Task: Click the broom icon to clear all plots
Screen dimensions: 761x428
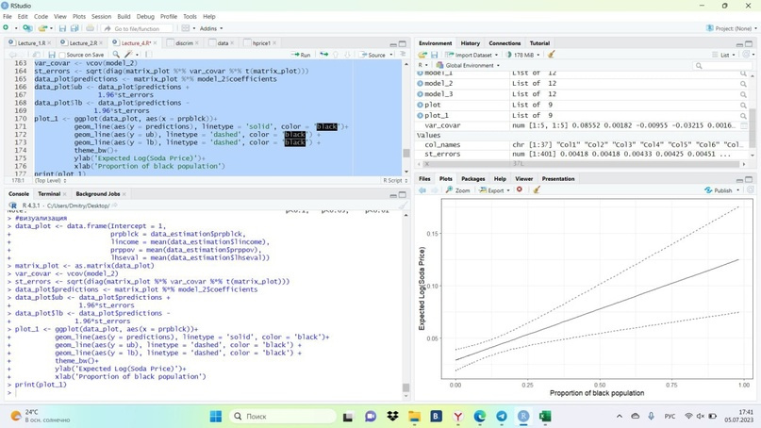Action: 537,190
